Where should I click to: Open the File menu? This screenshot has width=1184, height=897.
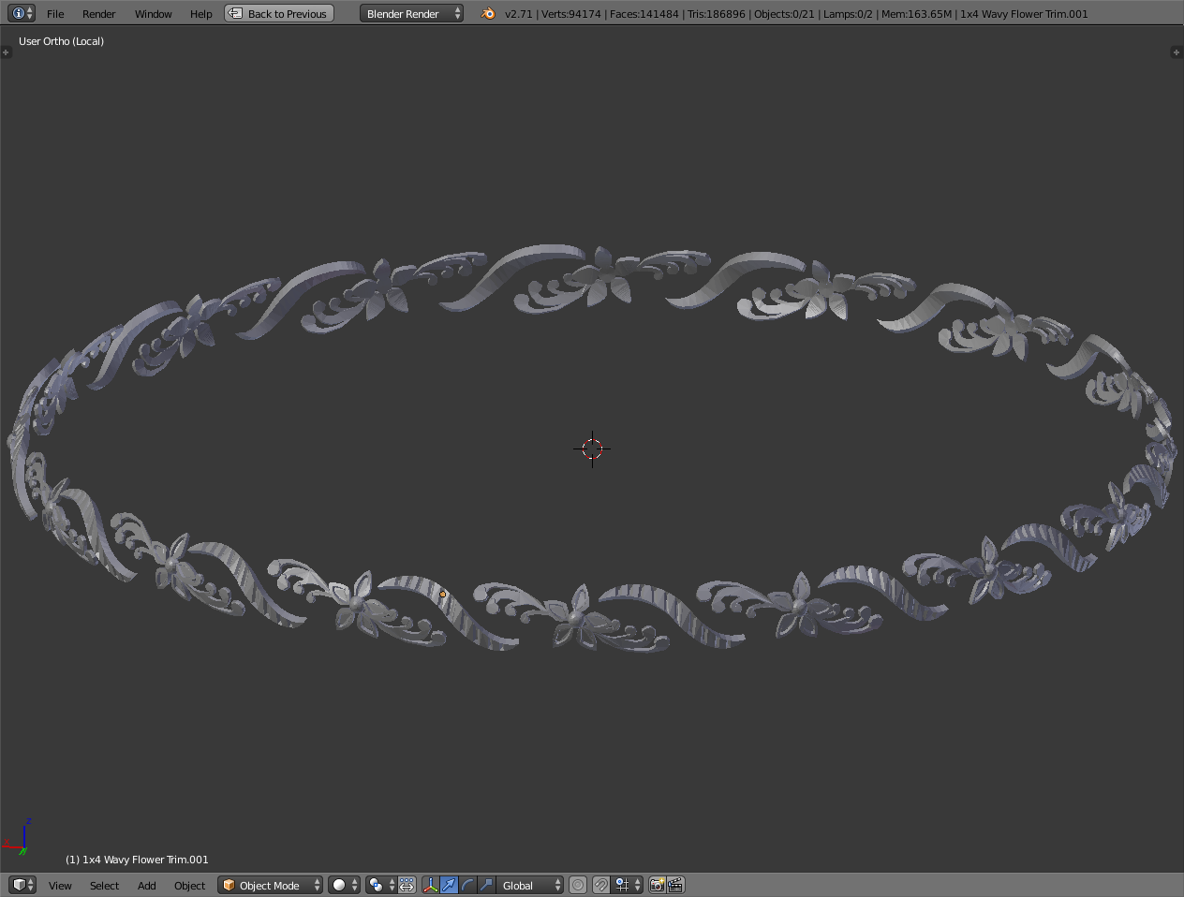(x=55, y=14)
